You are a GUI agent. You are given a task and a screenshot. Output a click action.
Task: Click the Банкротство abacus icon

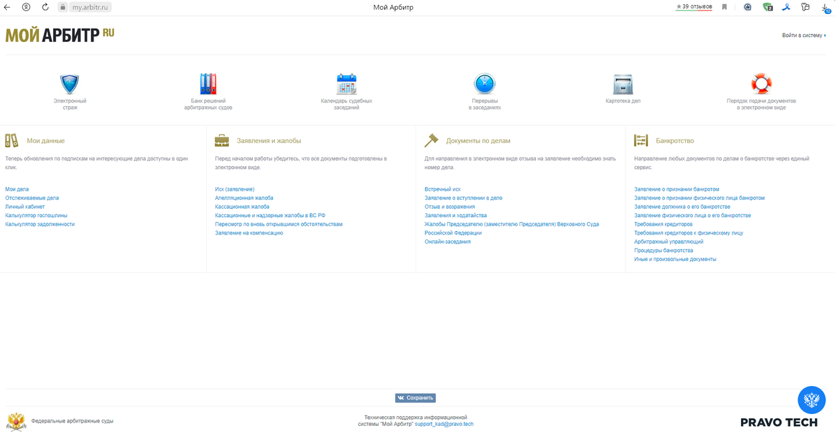point(641,140)
